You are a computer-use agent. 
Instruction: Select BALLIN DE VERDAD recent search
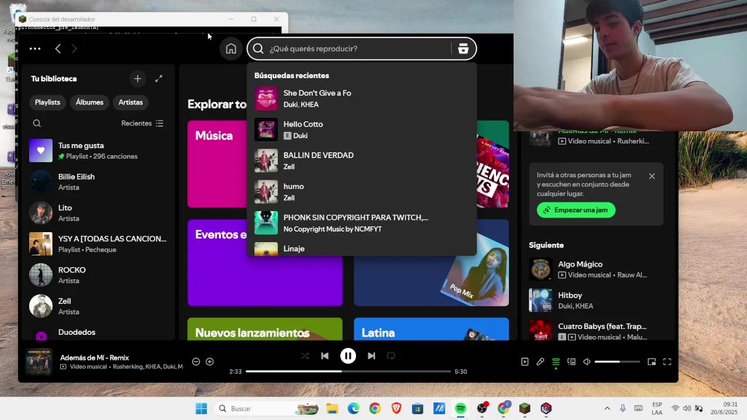362,160
